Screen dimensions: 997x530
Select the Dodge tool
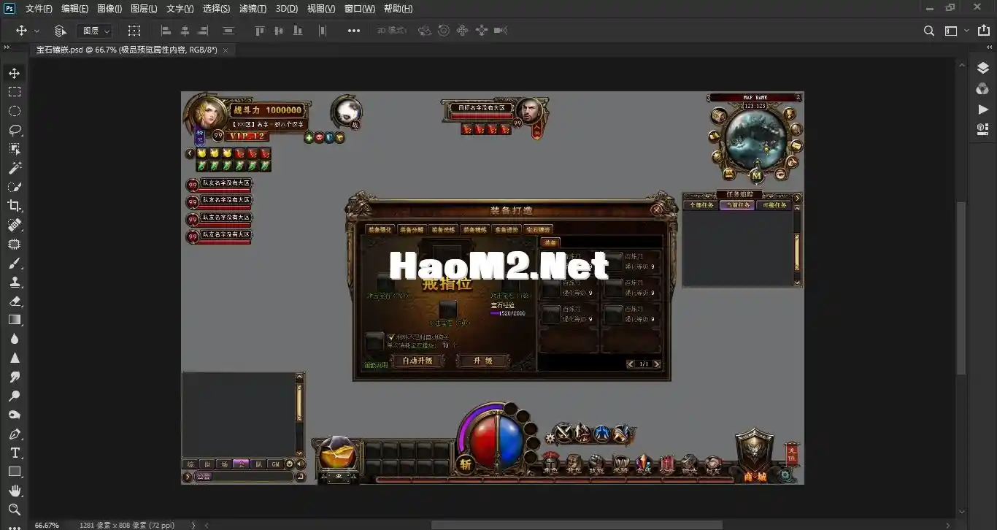(x=15, y=396)
